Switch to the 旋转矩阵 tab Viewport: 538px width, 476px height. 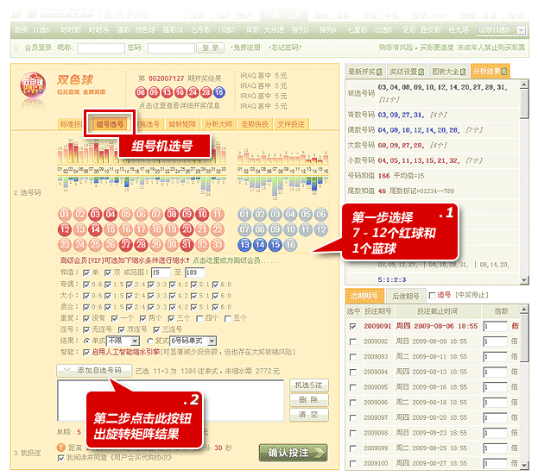tap(182, 124)
